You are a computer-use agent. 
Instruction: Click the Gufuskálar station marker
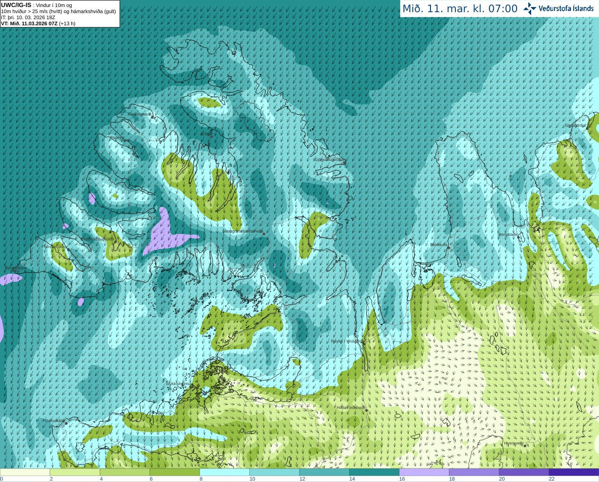66,423
